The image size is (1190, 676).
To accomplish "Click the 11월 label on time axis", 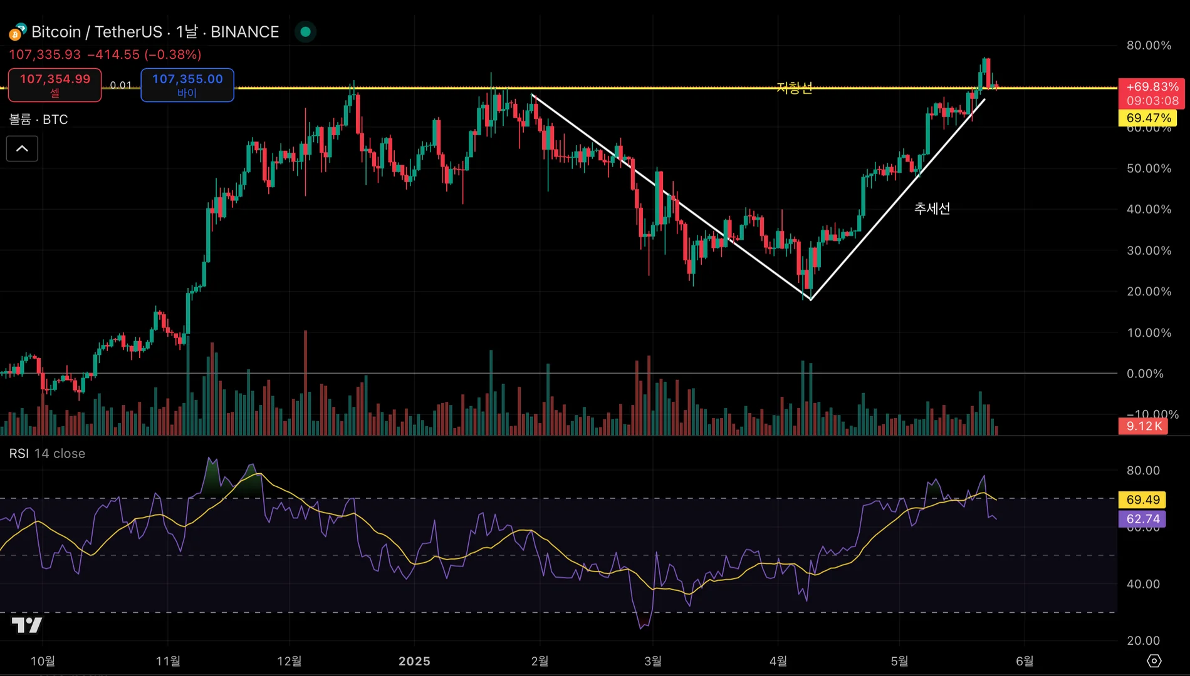I will pyautogui.click(x=168, y=661).
